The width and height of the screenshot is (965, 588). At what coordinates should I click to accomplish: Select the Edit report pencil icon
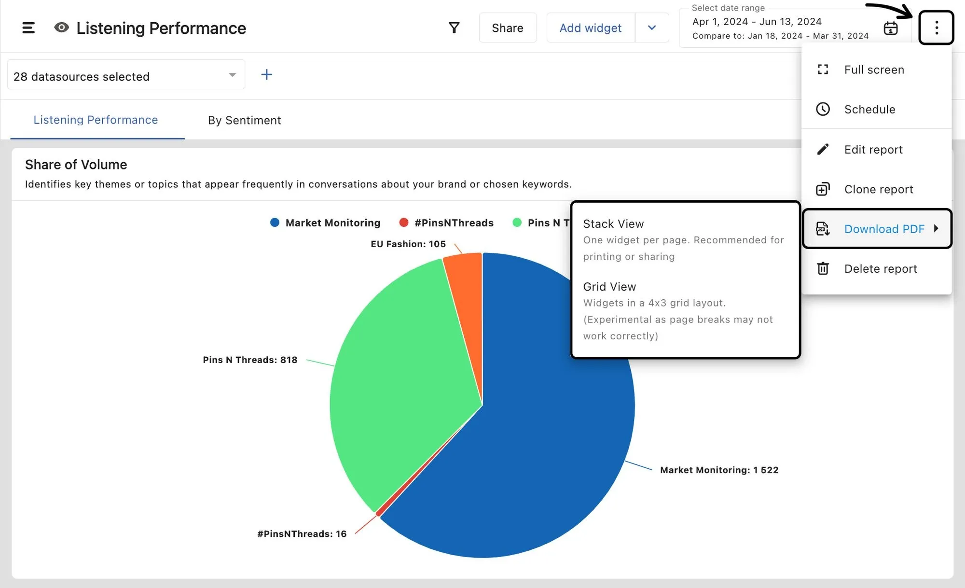coord(823,149)
